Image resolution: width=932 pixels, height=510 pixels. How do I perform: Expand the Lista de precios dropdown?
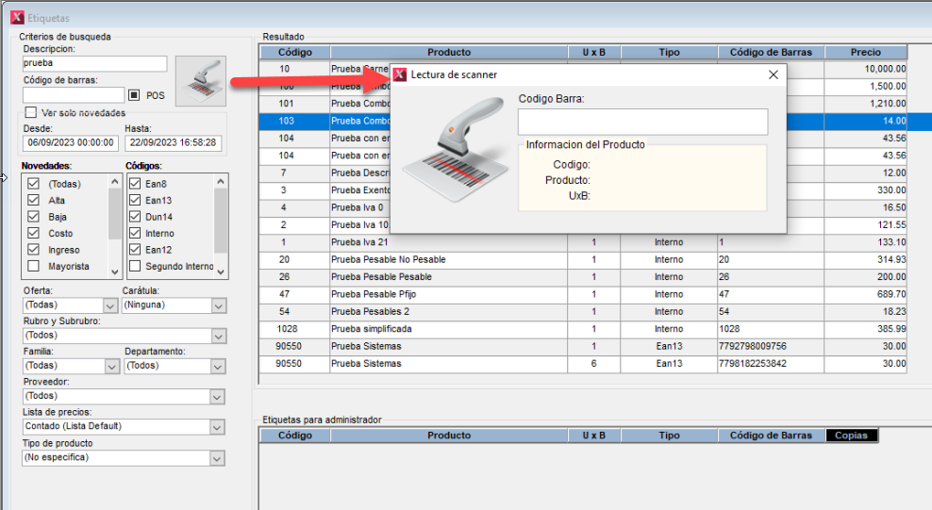[218, 426]
